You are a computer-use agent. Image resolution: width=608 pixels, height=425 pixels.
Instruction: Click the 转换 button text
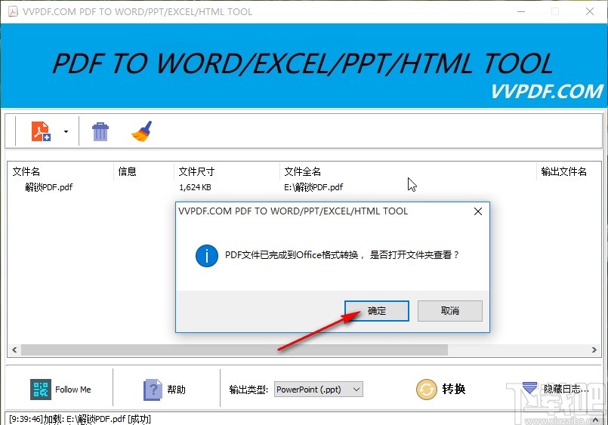[x=454, y=389]
